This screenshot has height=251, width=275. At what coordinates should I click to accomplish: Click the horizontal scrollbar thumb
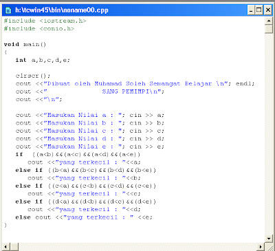coord(14,247)
